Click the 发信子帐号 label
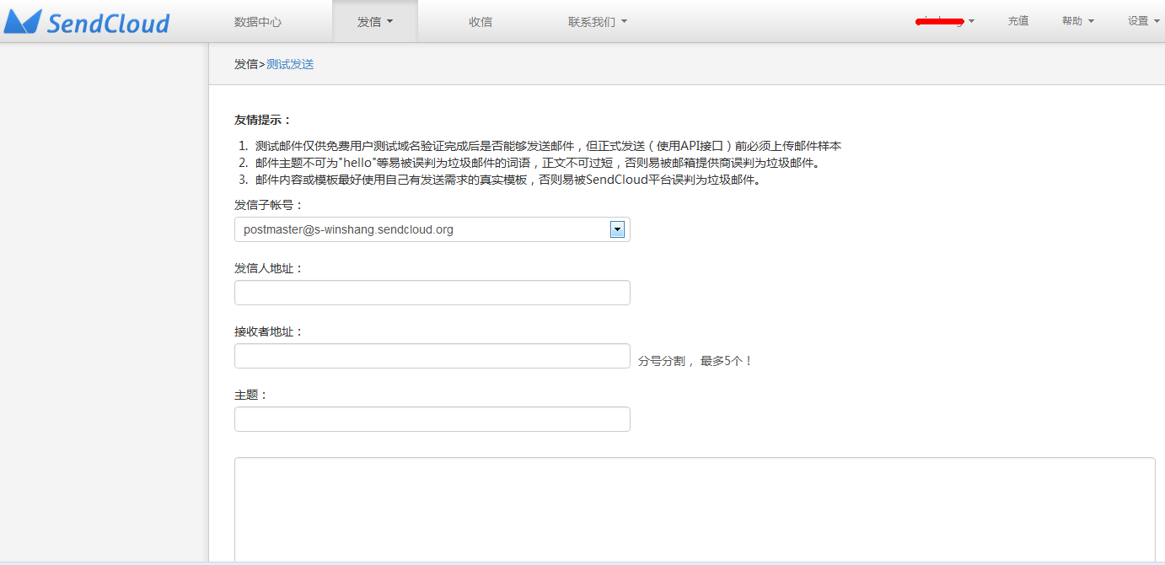1165x565 pixels. click(269, 205)
